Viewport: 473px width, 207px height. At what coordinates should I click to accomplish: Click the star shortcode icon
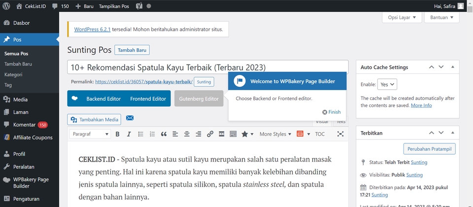245,134
